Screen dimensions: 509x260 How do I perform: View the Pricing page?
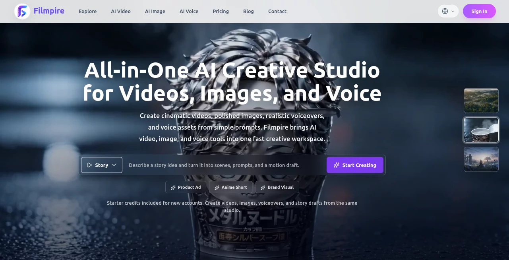tap(221, 11)
